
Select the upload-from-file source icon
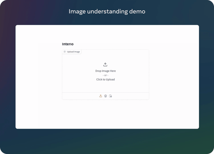101,96
